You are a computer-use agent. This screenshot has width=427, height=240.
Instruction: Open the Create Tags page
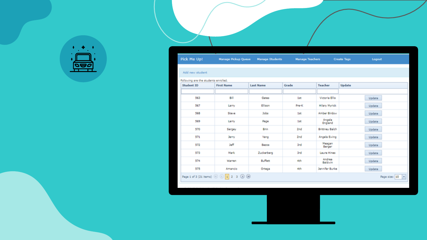[342, 59]
